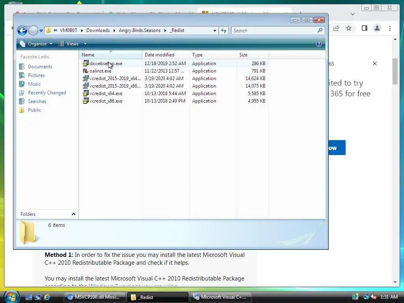Screen dimensions: 404x303
Task: Click 14,624 KB size cell
Action: 255,79
